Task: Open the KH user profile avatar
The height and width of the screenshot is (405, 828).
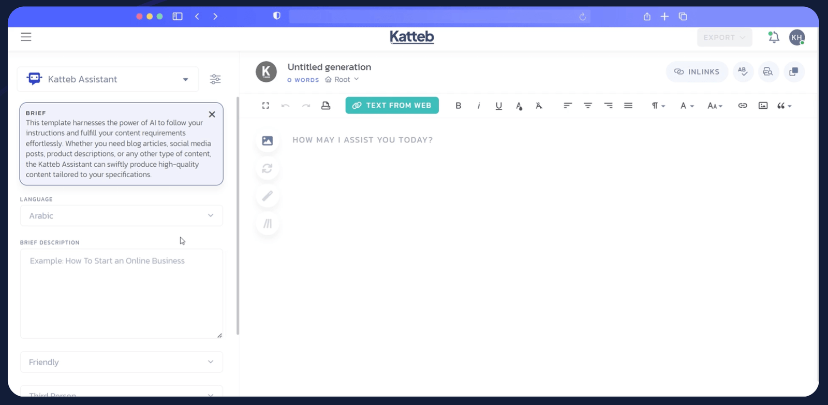Action: (x=797, y=37)
